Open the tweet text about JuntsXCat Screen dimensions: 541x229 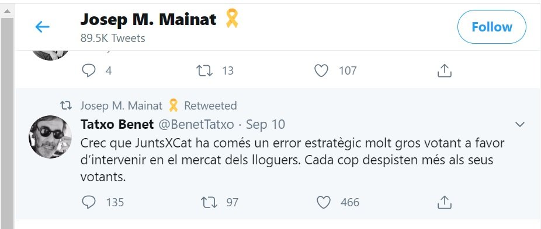[292, 160]
